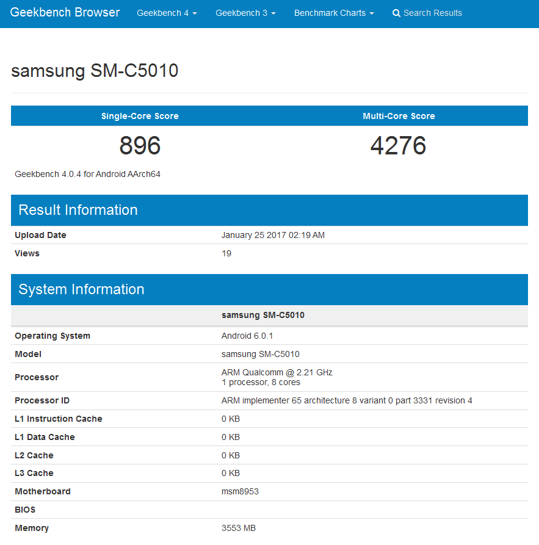
Task: Click the L1 Data Cache label
Action: [45, 437]
